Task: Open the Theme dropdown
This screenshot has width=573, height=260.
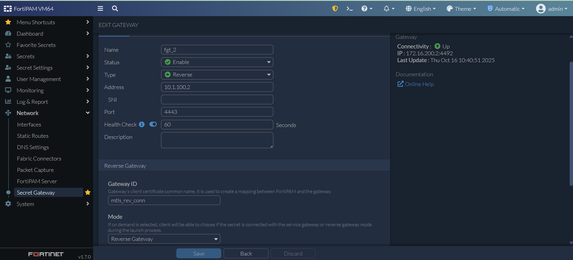Action: 461,9
